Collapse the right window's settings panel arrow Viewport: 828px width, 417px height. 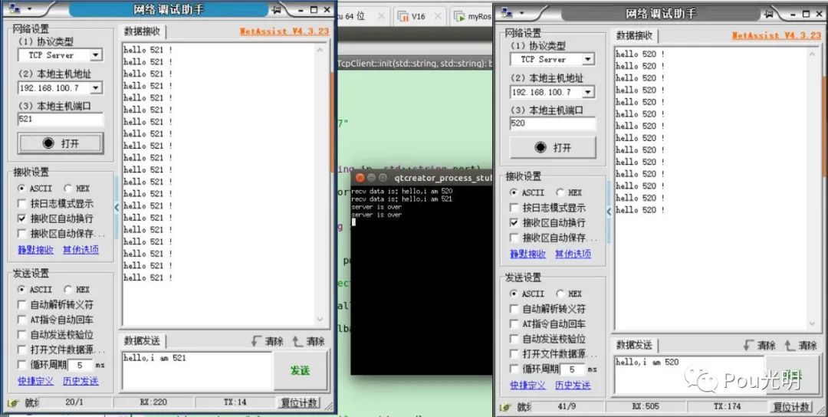[609, 211]
